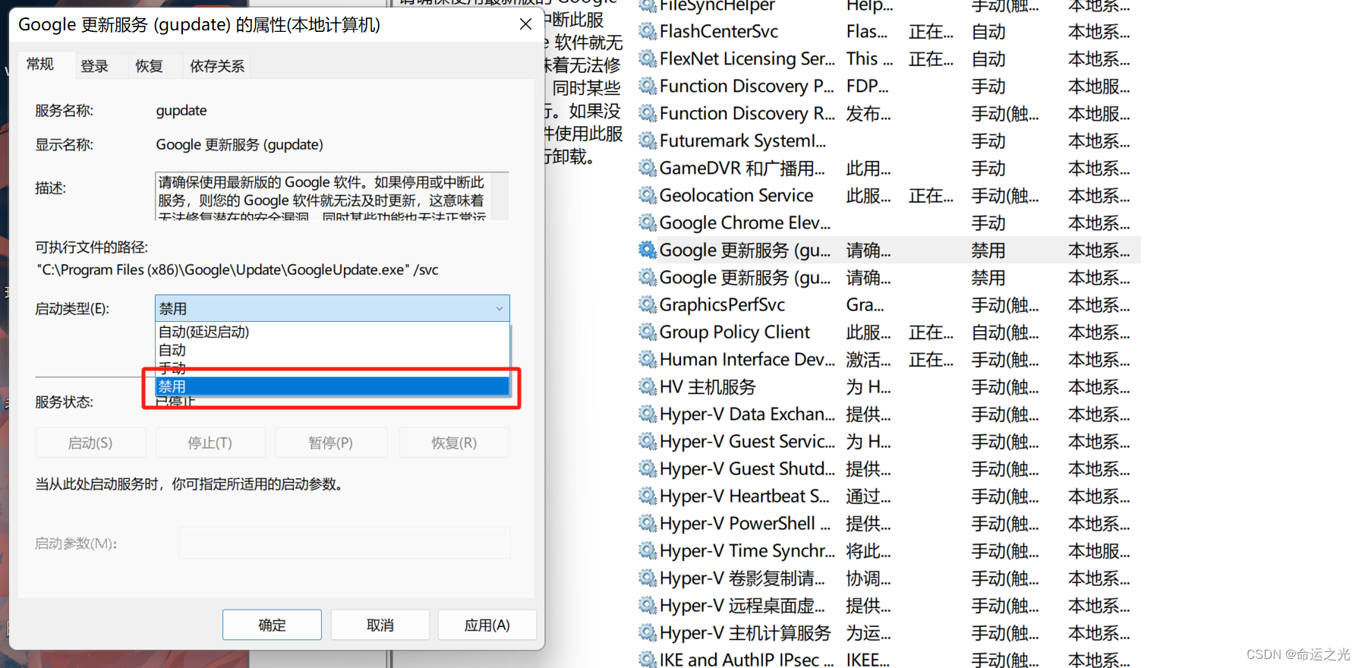Switch to the 登录 tab
1362x668 pixels.
pos(95,66)
